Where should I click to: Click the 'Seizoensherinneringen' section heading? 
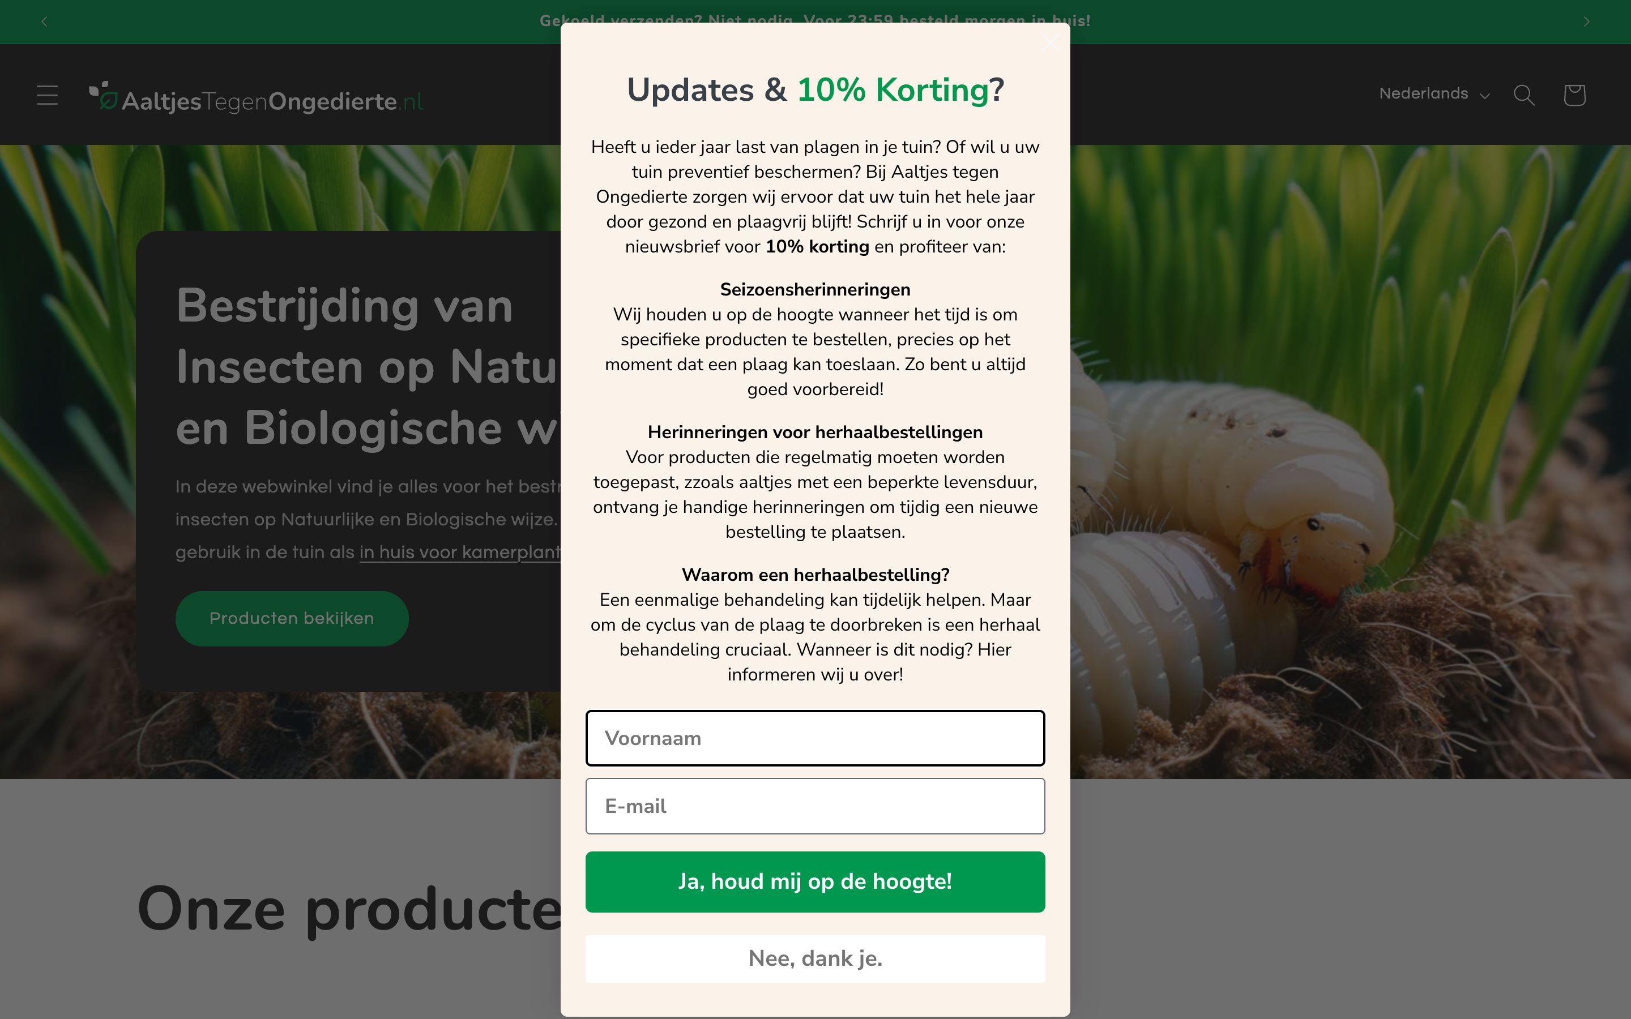coord(815,290)
